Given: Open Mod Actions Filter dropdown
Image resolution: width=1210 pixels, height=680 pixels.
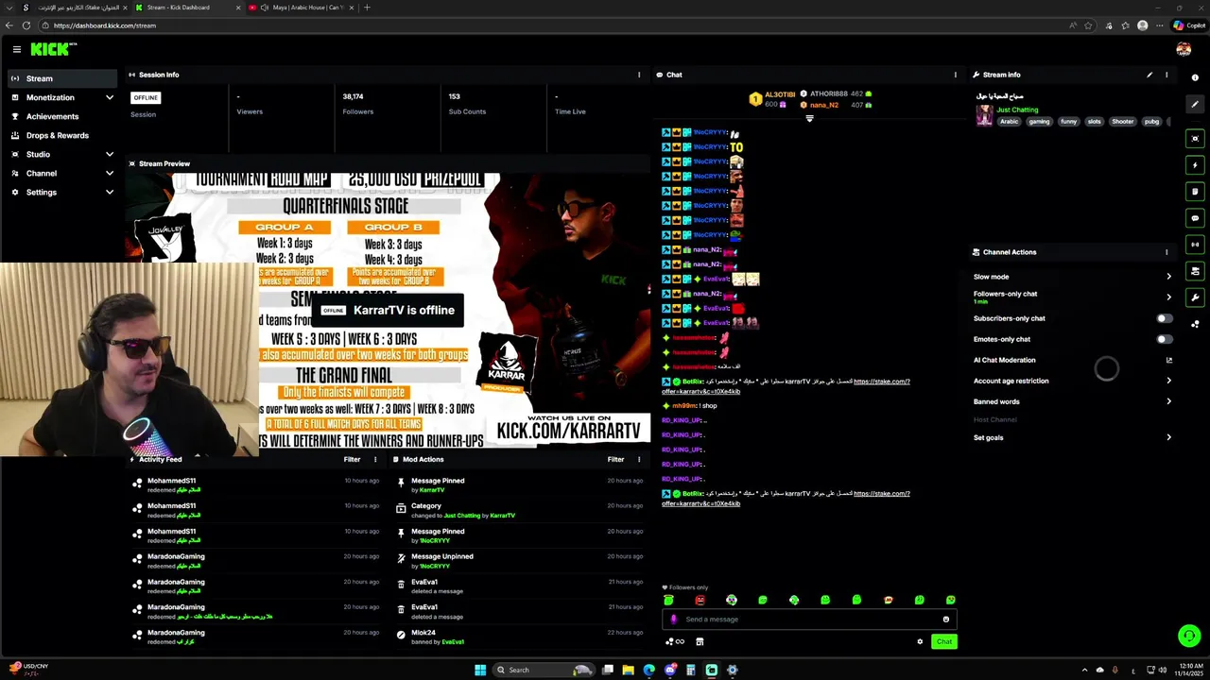Looking at the screenshot, I should 615,459.
